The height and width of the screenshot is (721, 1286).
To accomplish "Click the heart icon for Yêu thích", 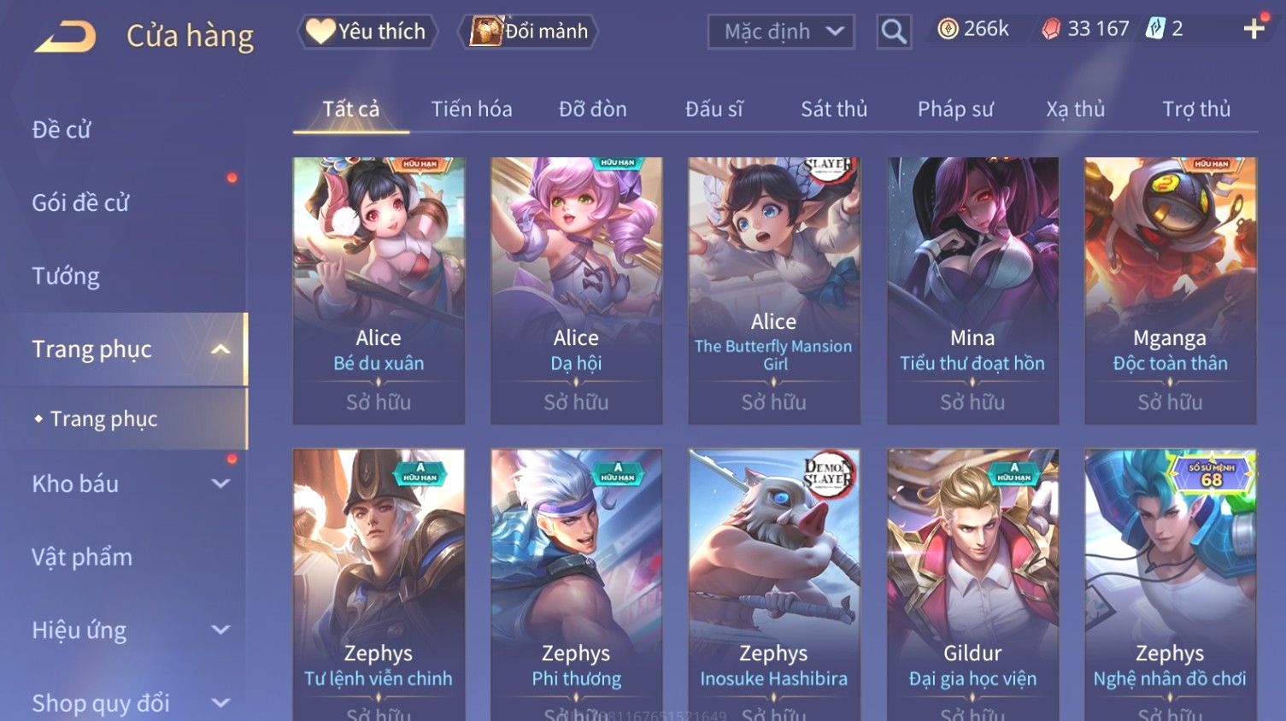I will (x=320, y=32).
